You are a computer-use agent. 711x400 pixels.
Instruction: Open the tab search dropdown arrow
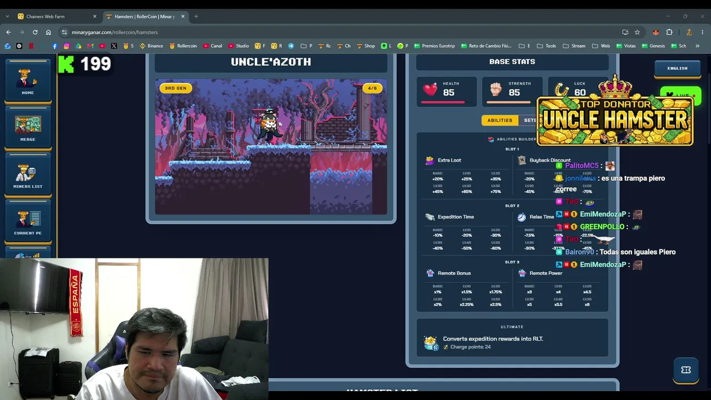tap(7, 17)
